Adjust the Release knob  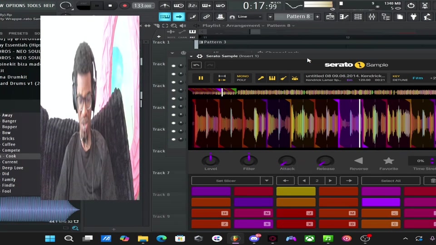click(x=325, y=160)
